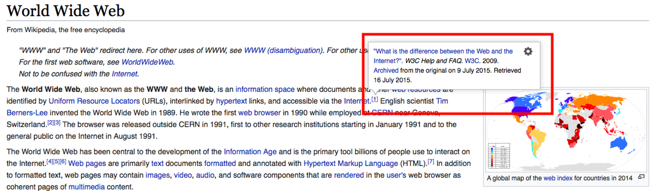
Task: Open the W3C link in popup
Action: pos(472,61)
